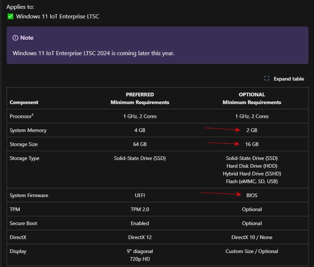
Task: Click the UEFI firmware cell
Action: pos(140,195)
